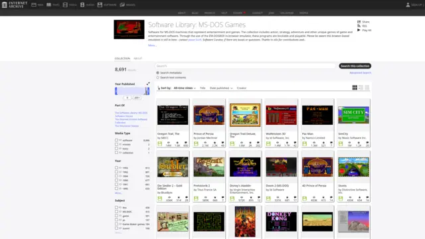Switch to the grid tile view icon
The width and height of the screenshot is (425, 239).
click(x=355, y=87)
